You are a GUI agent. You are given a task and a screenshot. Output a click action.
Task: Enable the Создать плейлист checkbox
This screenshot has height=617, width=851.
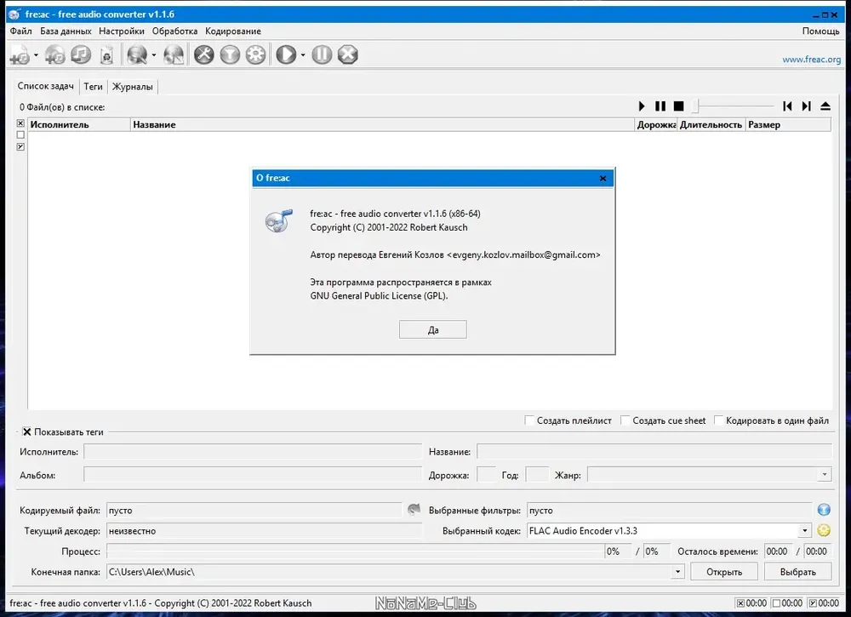529,420
